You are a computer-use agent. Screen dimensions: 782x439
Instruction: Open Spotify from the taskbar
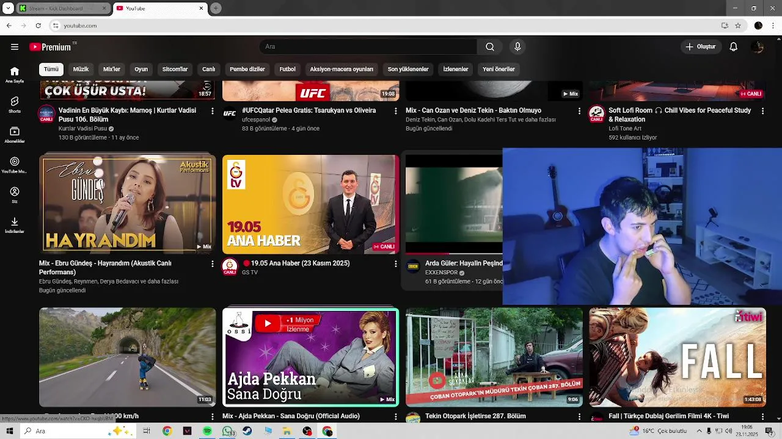coord(207,431)
